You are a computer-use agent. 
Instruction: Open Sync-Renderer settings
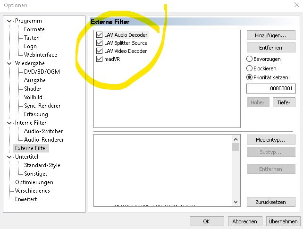[x=42, y=106]
